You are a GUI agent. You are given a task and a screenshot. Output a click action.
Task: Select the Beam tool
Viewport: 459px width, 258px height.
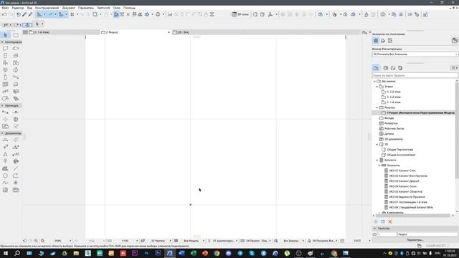click(16, 77)
